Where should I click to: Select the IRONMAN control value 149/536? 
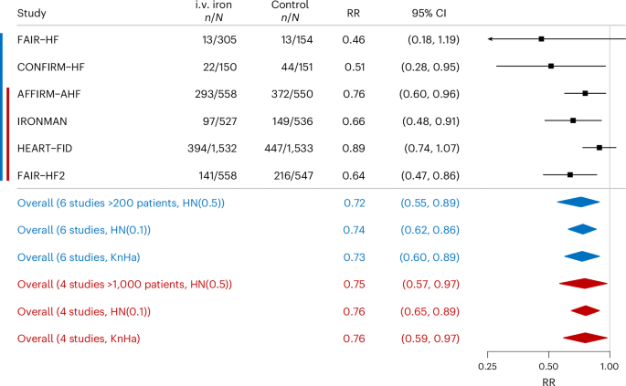(292, 121)
